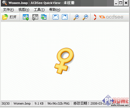
Task: Click the ACDSee QuickView title bar icon
Action: pyautogui.click(x=5, y=3)
